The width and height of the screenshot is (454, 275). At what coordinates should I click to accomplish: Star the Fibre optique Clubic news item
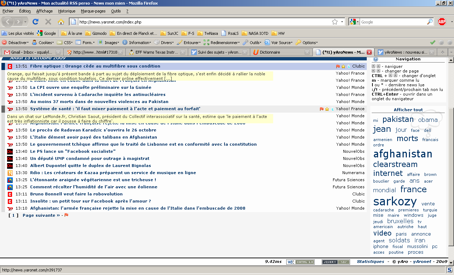pyautogui.click(x=343, y=66)
